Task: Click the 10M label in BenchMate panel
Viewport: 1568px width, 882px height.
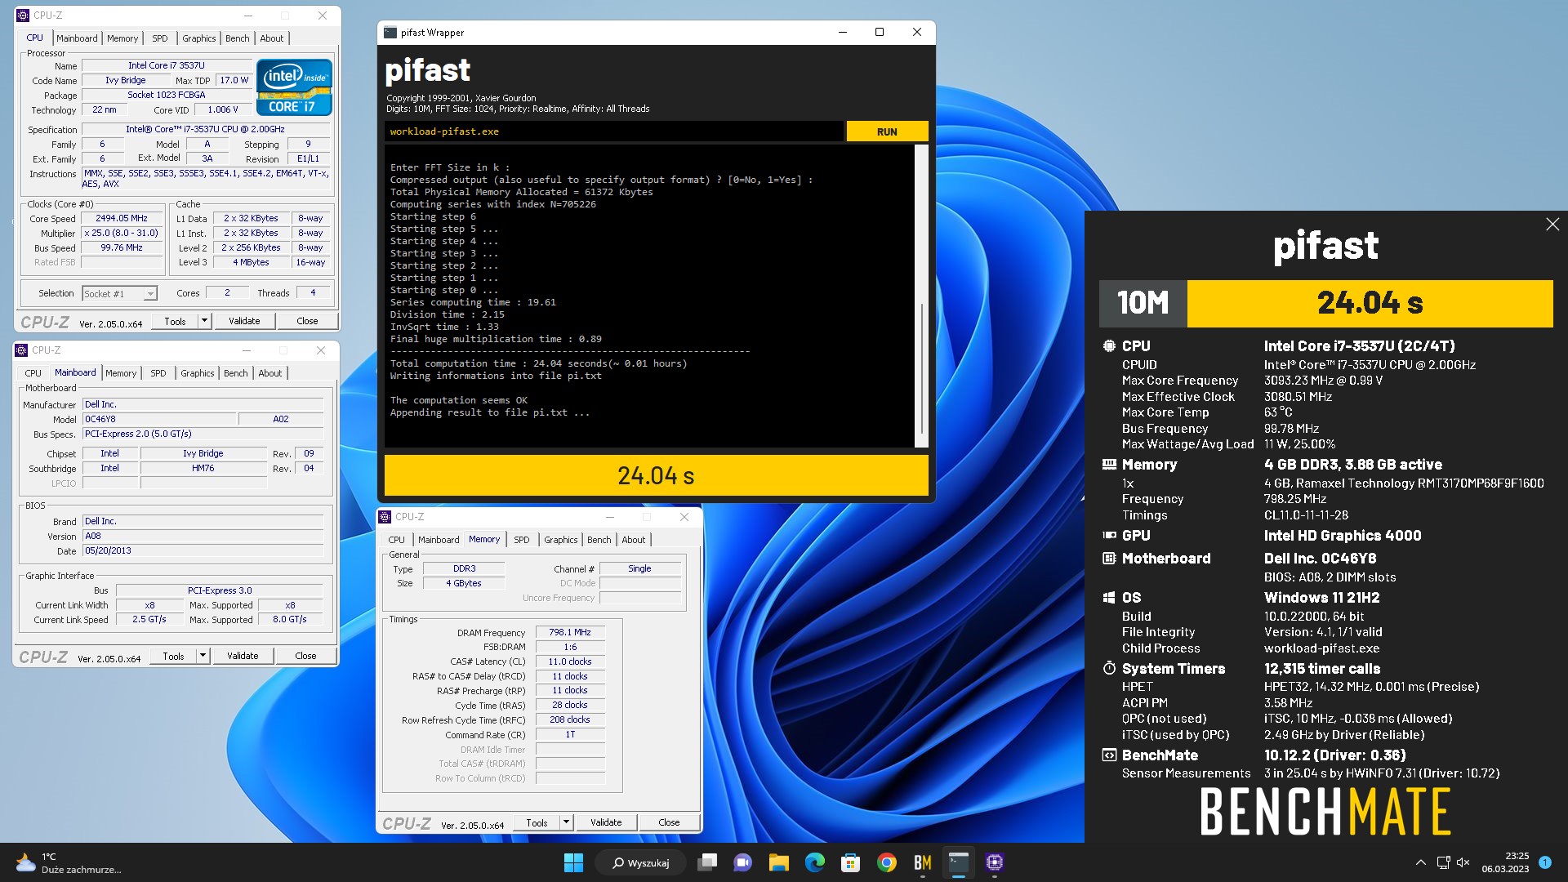Action: 1143,304
